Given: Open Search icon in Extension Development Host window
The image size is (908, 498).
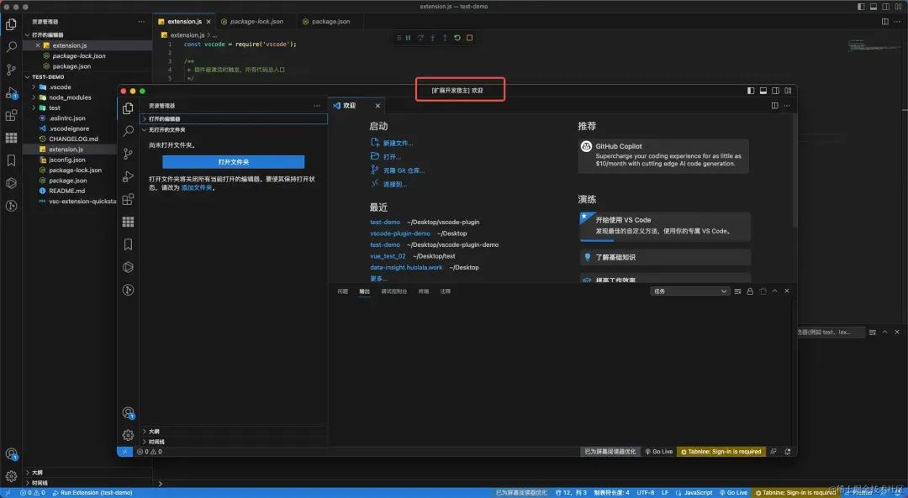Looking at the screenshot, I should tap(128, 131).
